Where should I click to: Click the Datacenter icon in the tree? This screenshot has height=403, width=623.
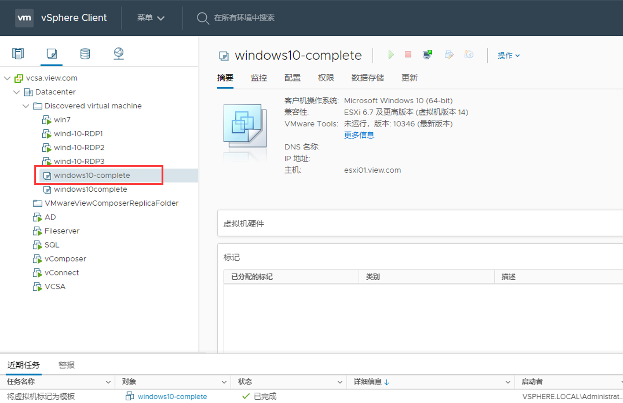(x=28, y=92)
